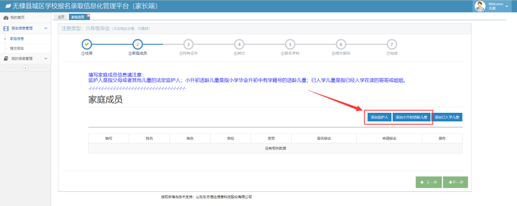Click the user avatar picture
Image resolution: width=517 pixels, height=206 pixels.
pyautogui.click(x=480, y=6)
